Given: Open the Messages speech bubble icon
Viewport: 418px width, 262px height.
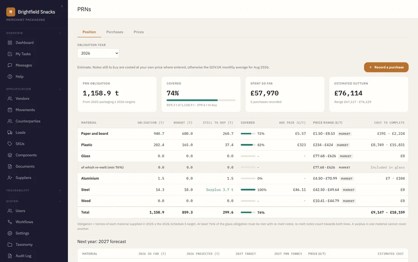Looking at the screenshot, I should pos(10,65).
